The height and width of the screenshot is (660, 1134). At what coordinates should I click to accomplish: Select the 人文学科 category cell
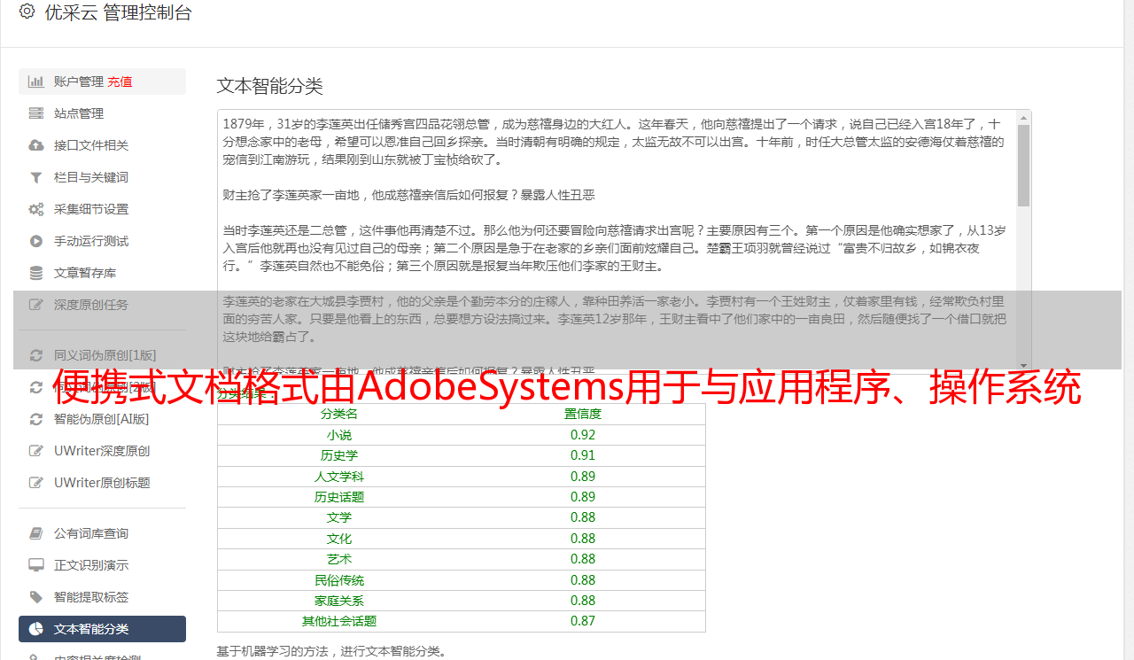point(339,477)
